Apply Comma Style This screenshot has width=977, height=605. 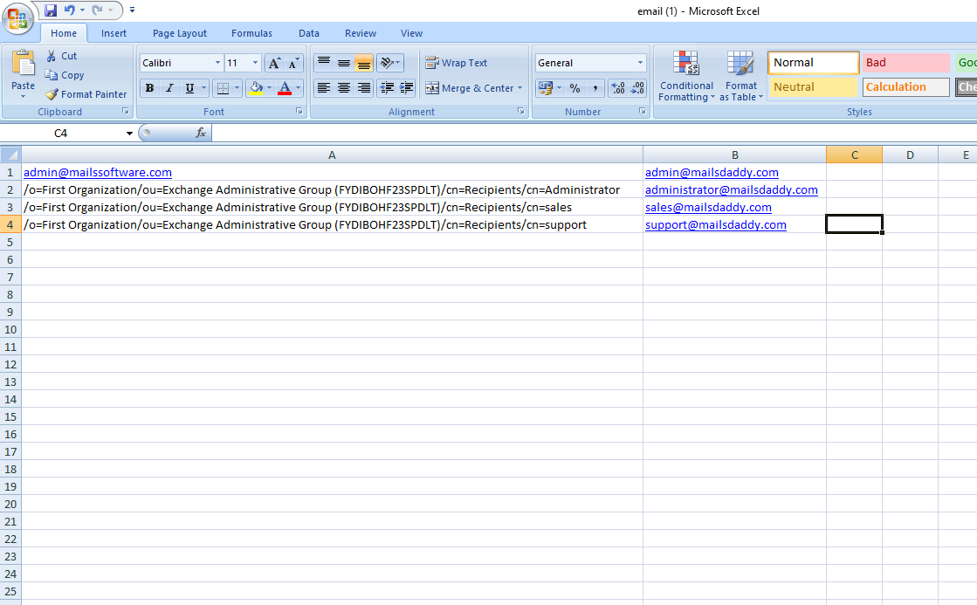click(x=595, y=88)
